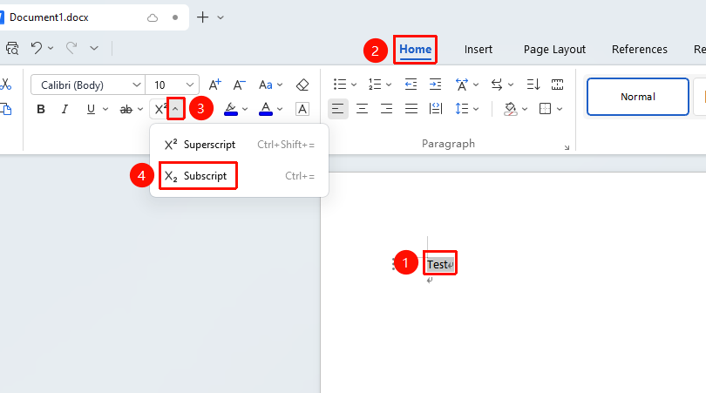The image size is (706, 393).
Task: Click the Decrease Indent icon
Action: [x=411, y=85]
